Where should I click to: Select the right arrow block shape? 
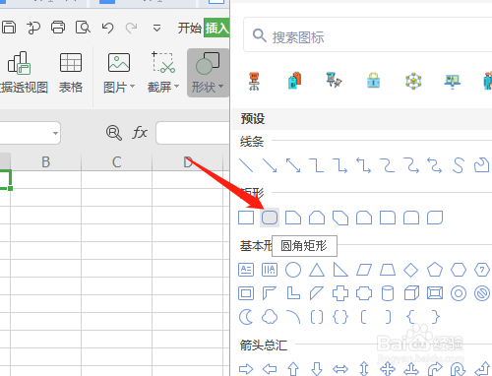246,369
